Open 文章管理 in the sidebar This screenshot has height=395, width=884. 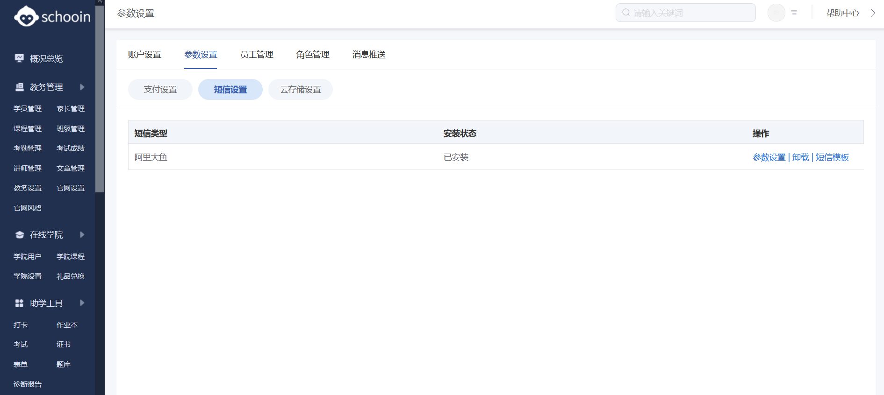point(71,168)
